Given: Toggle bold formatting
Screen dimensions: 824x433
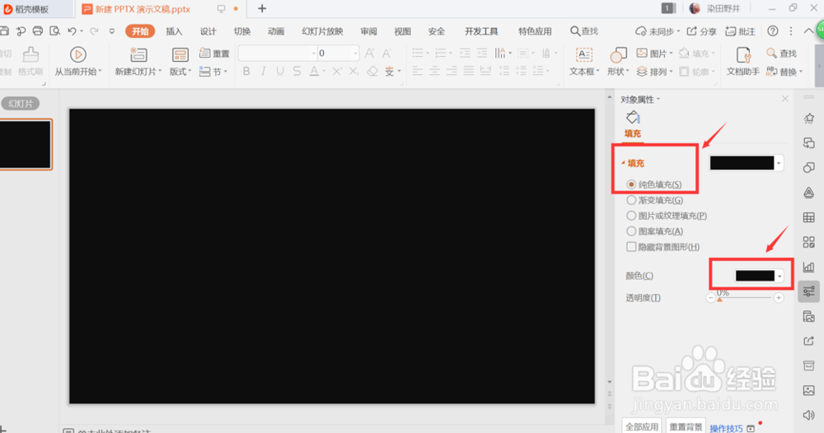Looking at the screenshot, I should 246,71.
